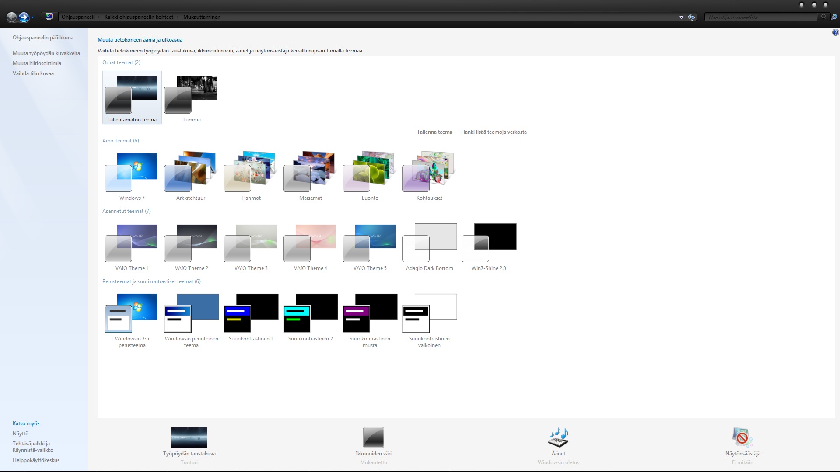Click the Back navigation arrow
The image size is (840, 472).
pyautogui.click(x=12, y=17)
